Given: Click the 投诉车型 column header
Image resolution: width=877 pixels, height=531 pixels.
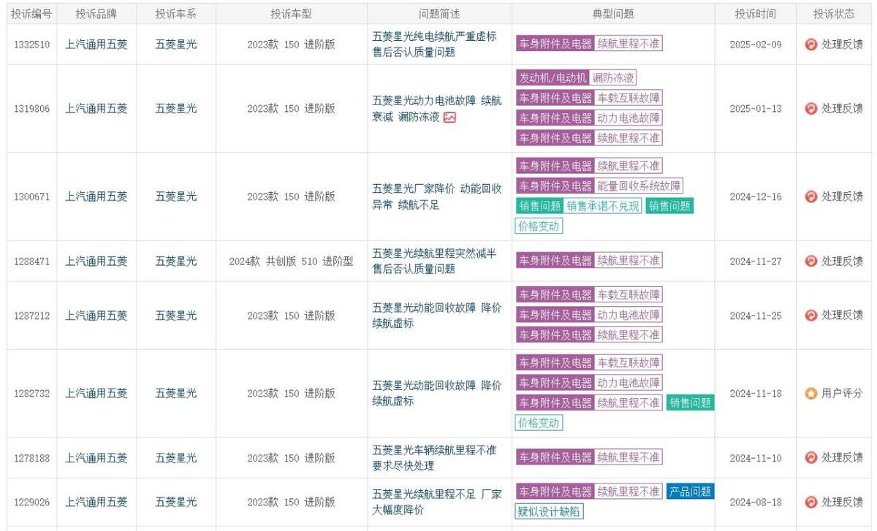Looking at the screenshot, I should (291, 14).
